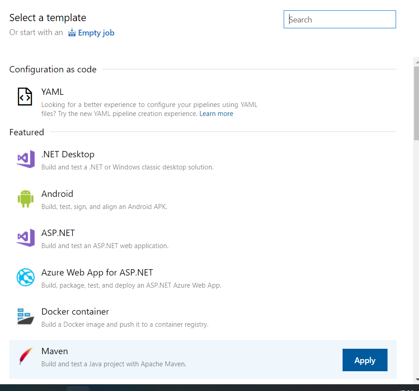Open the Empty job link
This screenshot has width=419, height=391.
click(96, 33)
